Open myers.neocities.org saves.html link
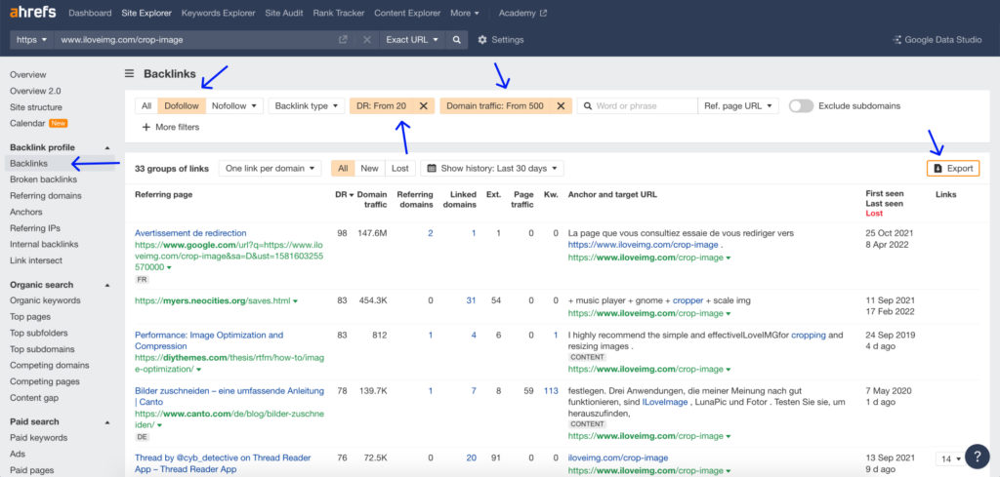This screenshot has width=1000, height=477. pyautogui.click(x=214, y=300)
